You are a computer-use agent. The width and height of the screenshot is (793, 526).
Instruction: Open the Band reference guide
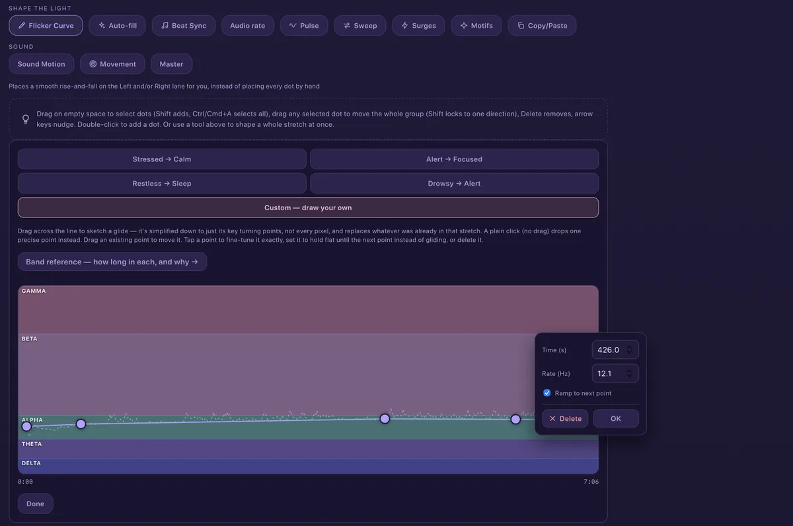coord(112,262)
